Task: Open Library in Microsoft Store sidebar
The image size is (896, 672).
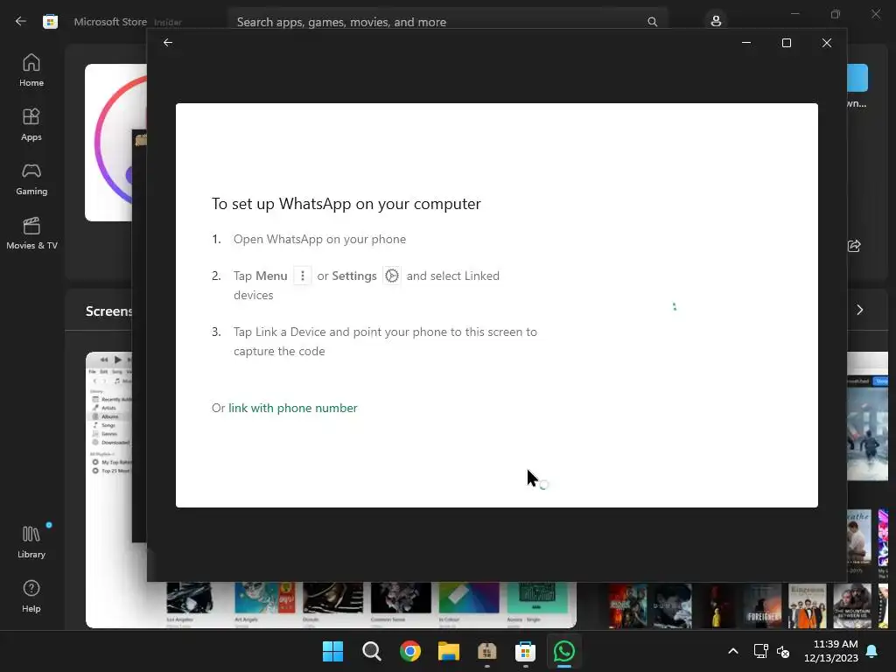Action: tap(31, 542)
